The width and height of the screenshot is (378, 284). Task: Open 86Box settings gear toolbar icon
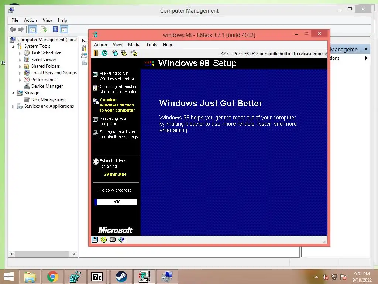click(134, 53)
